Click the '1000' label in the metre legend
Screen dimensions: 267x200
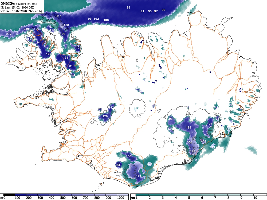click(x=120, y=198)
